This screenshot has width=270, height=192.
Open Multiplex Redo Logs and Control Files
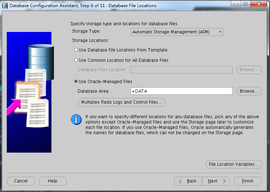pyautogui.click(x=122, y=102)
